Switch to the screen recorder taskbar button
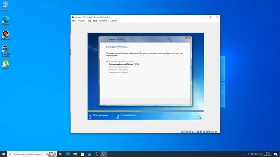This screenshot has height=157, width=280. pyautogui.click(x=97, y=154)
